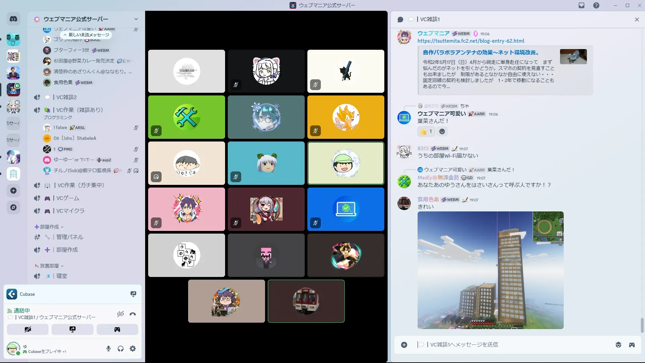This screenshot has width=645, height=363.
Task: Toggle noise suppression icon beside 通話中
Action: 120,314
